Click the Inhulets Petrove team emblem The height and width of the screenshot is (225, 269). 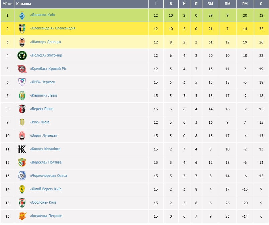[22, 216]
